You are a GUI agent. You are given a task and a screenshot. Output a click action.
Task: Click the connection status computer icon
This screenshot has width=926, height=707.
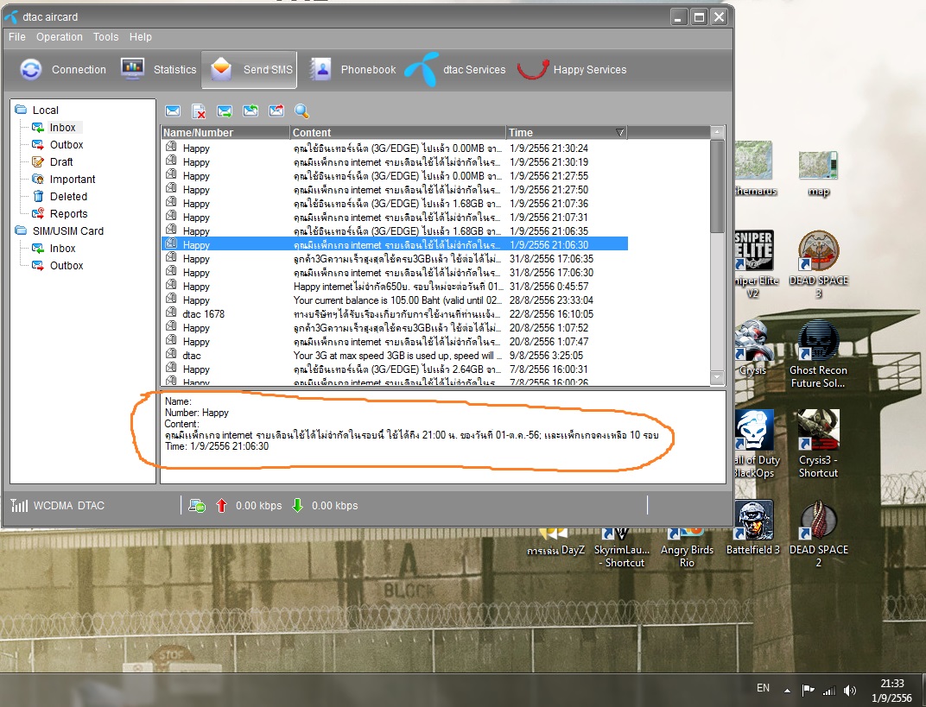pos(197,506)
